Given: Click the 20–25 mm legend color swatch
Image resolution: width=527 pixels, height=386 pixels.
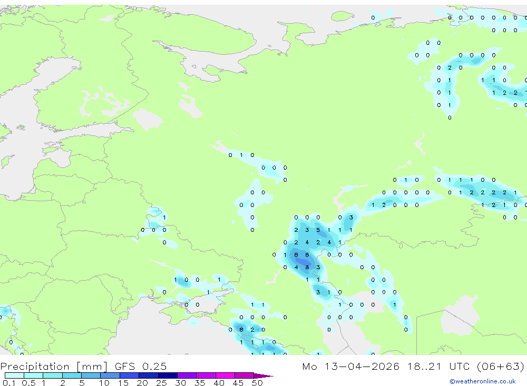Looking at the screenshot, I should coord(149,375).
